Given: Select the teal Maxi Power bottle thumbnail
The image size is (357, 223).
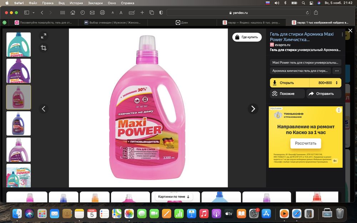Looking at the screenshot, I should (x=19, y=45).
